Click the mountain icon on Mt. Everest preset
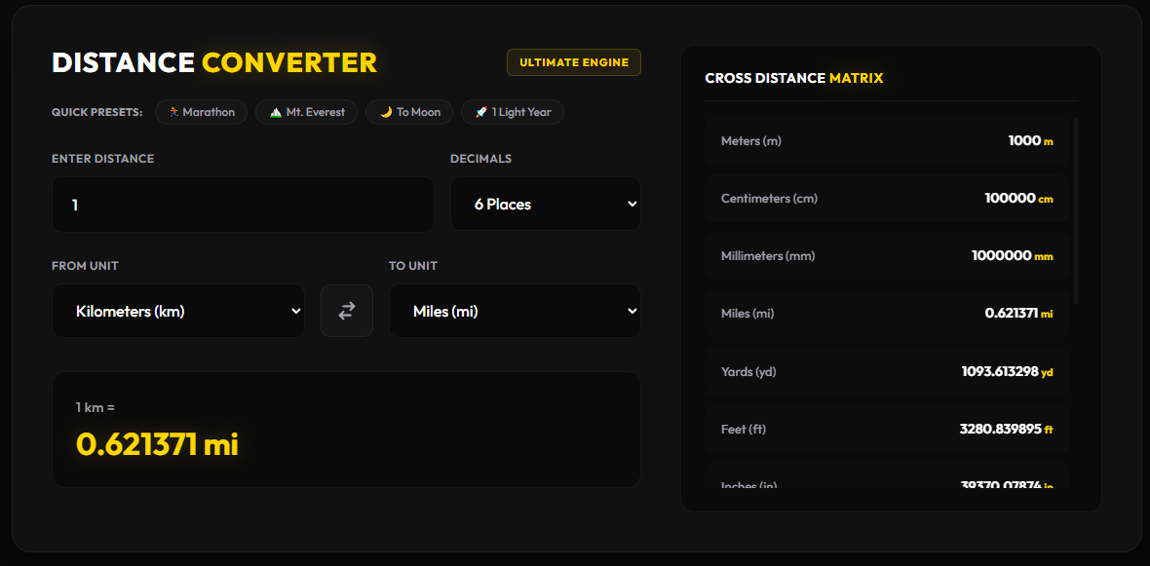Screen dimensions: 1150x566 pyautogui.click(x=276, y=112)
